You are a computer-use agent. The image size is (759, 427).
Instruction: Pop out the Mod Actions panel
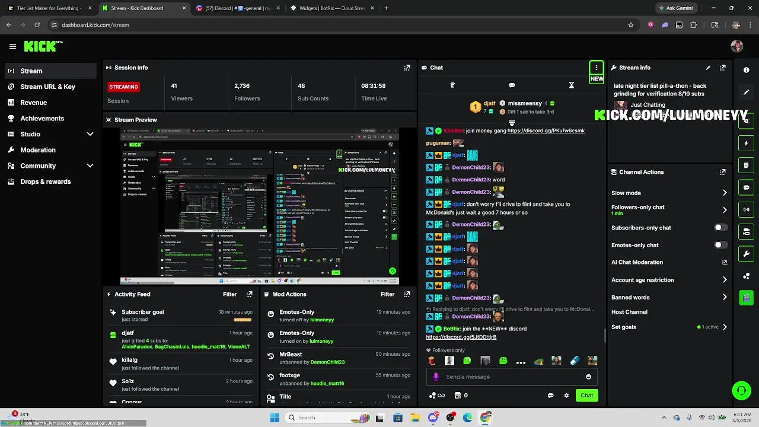point(407,294)
